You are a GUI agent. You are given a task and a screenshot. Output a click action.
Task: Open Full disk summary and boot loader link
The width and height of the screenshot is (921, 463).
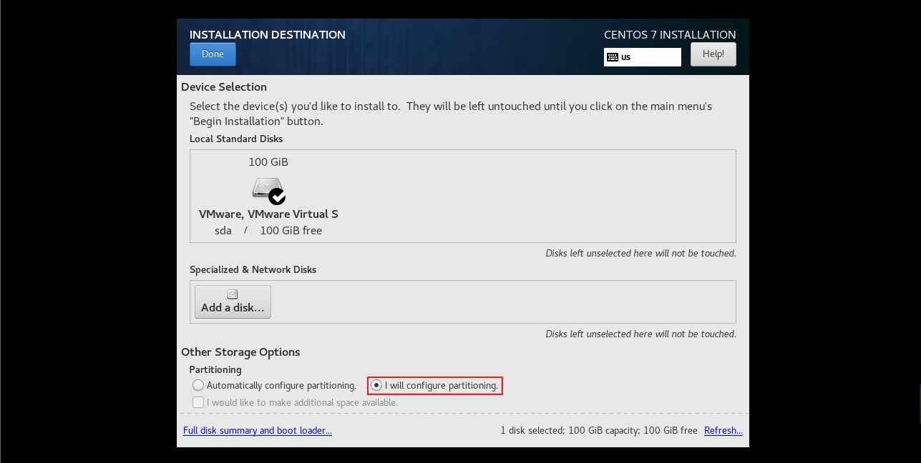point(258,430)
